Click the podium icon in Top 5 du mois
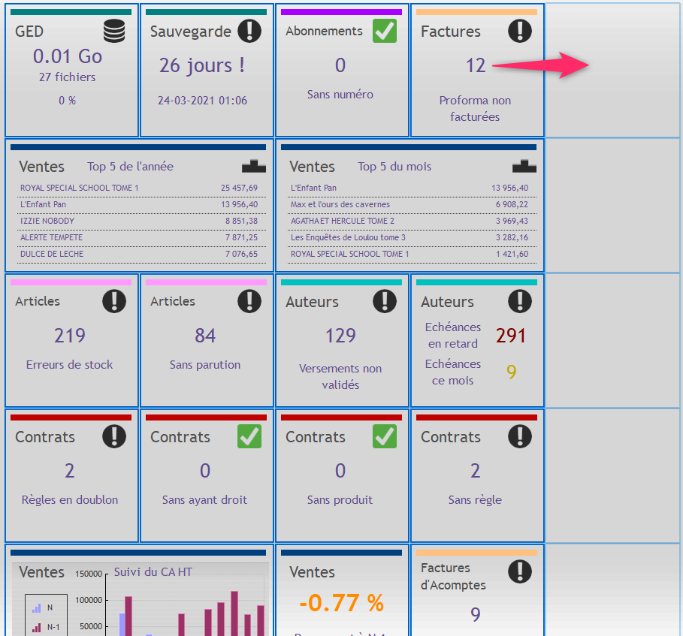The height and width of the screenshot is (636, 683). 524,166
